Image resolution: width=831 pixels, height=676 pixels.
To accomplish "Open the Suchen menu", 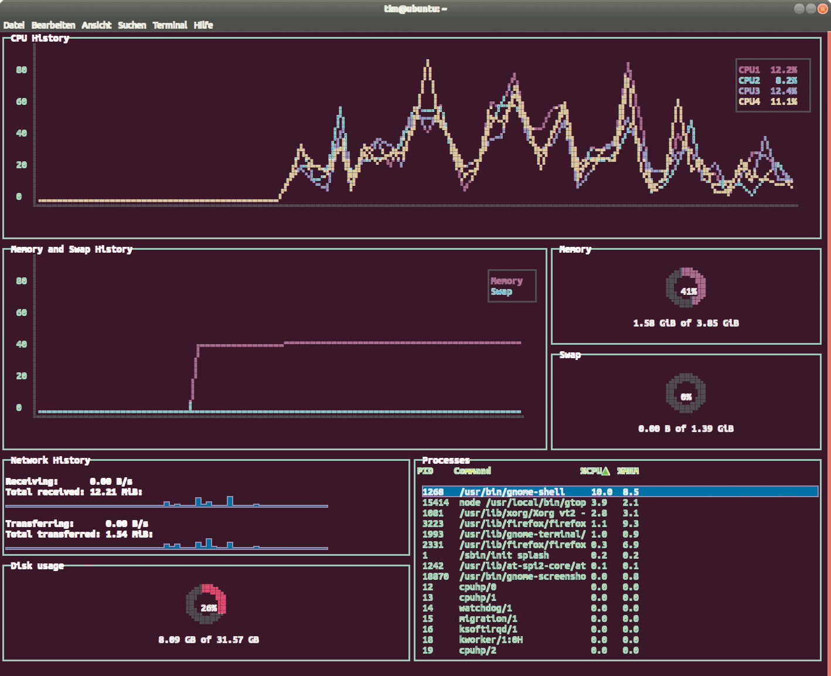I will coord(132,25).
